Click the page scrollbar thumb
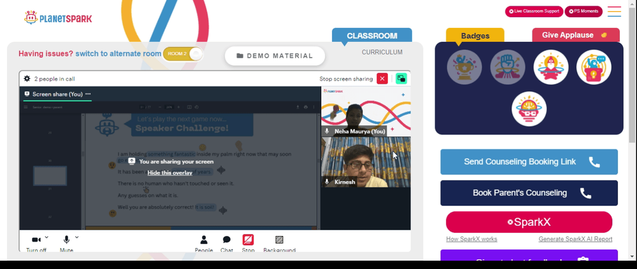This screenshot has height=269, width=637. [632, 75]
